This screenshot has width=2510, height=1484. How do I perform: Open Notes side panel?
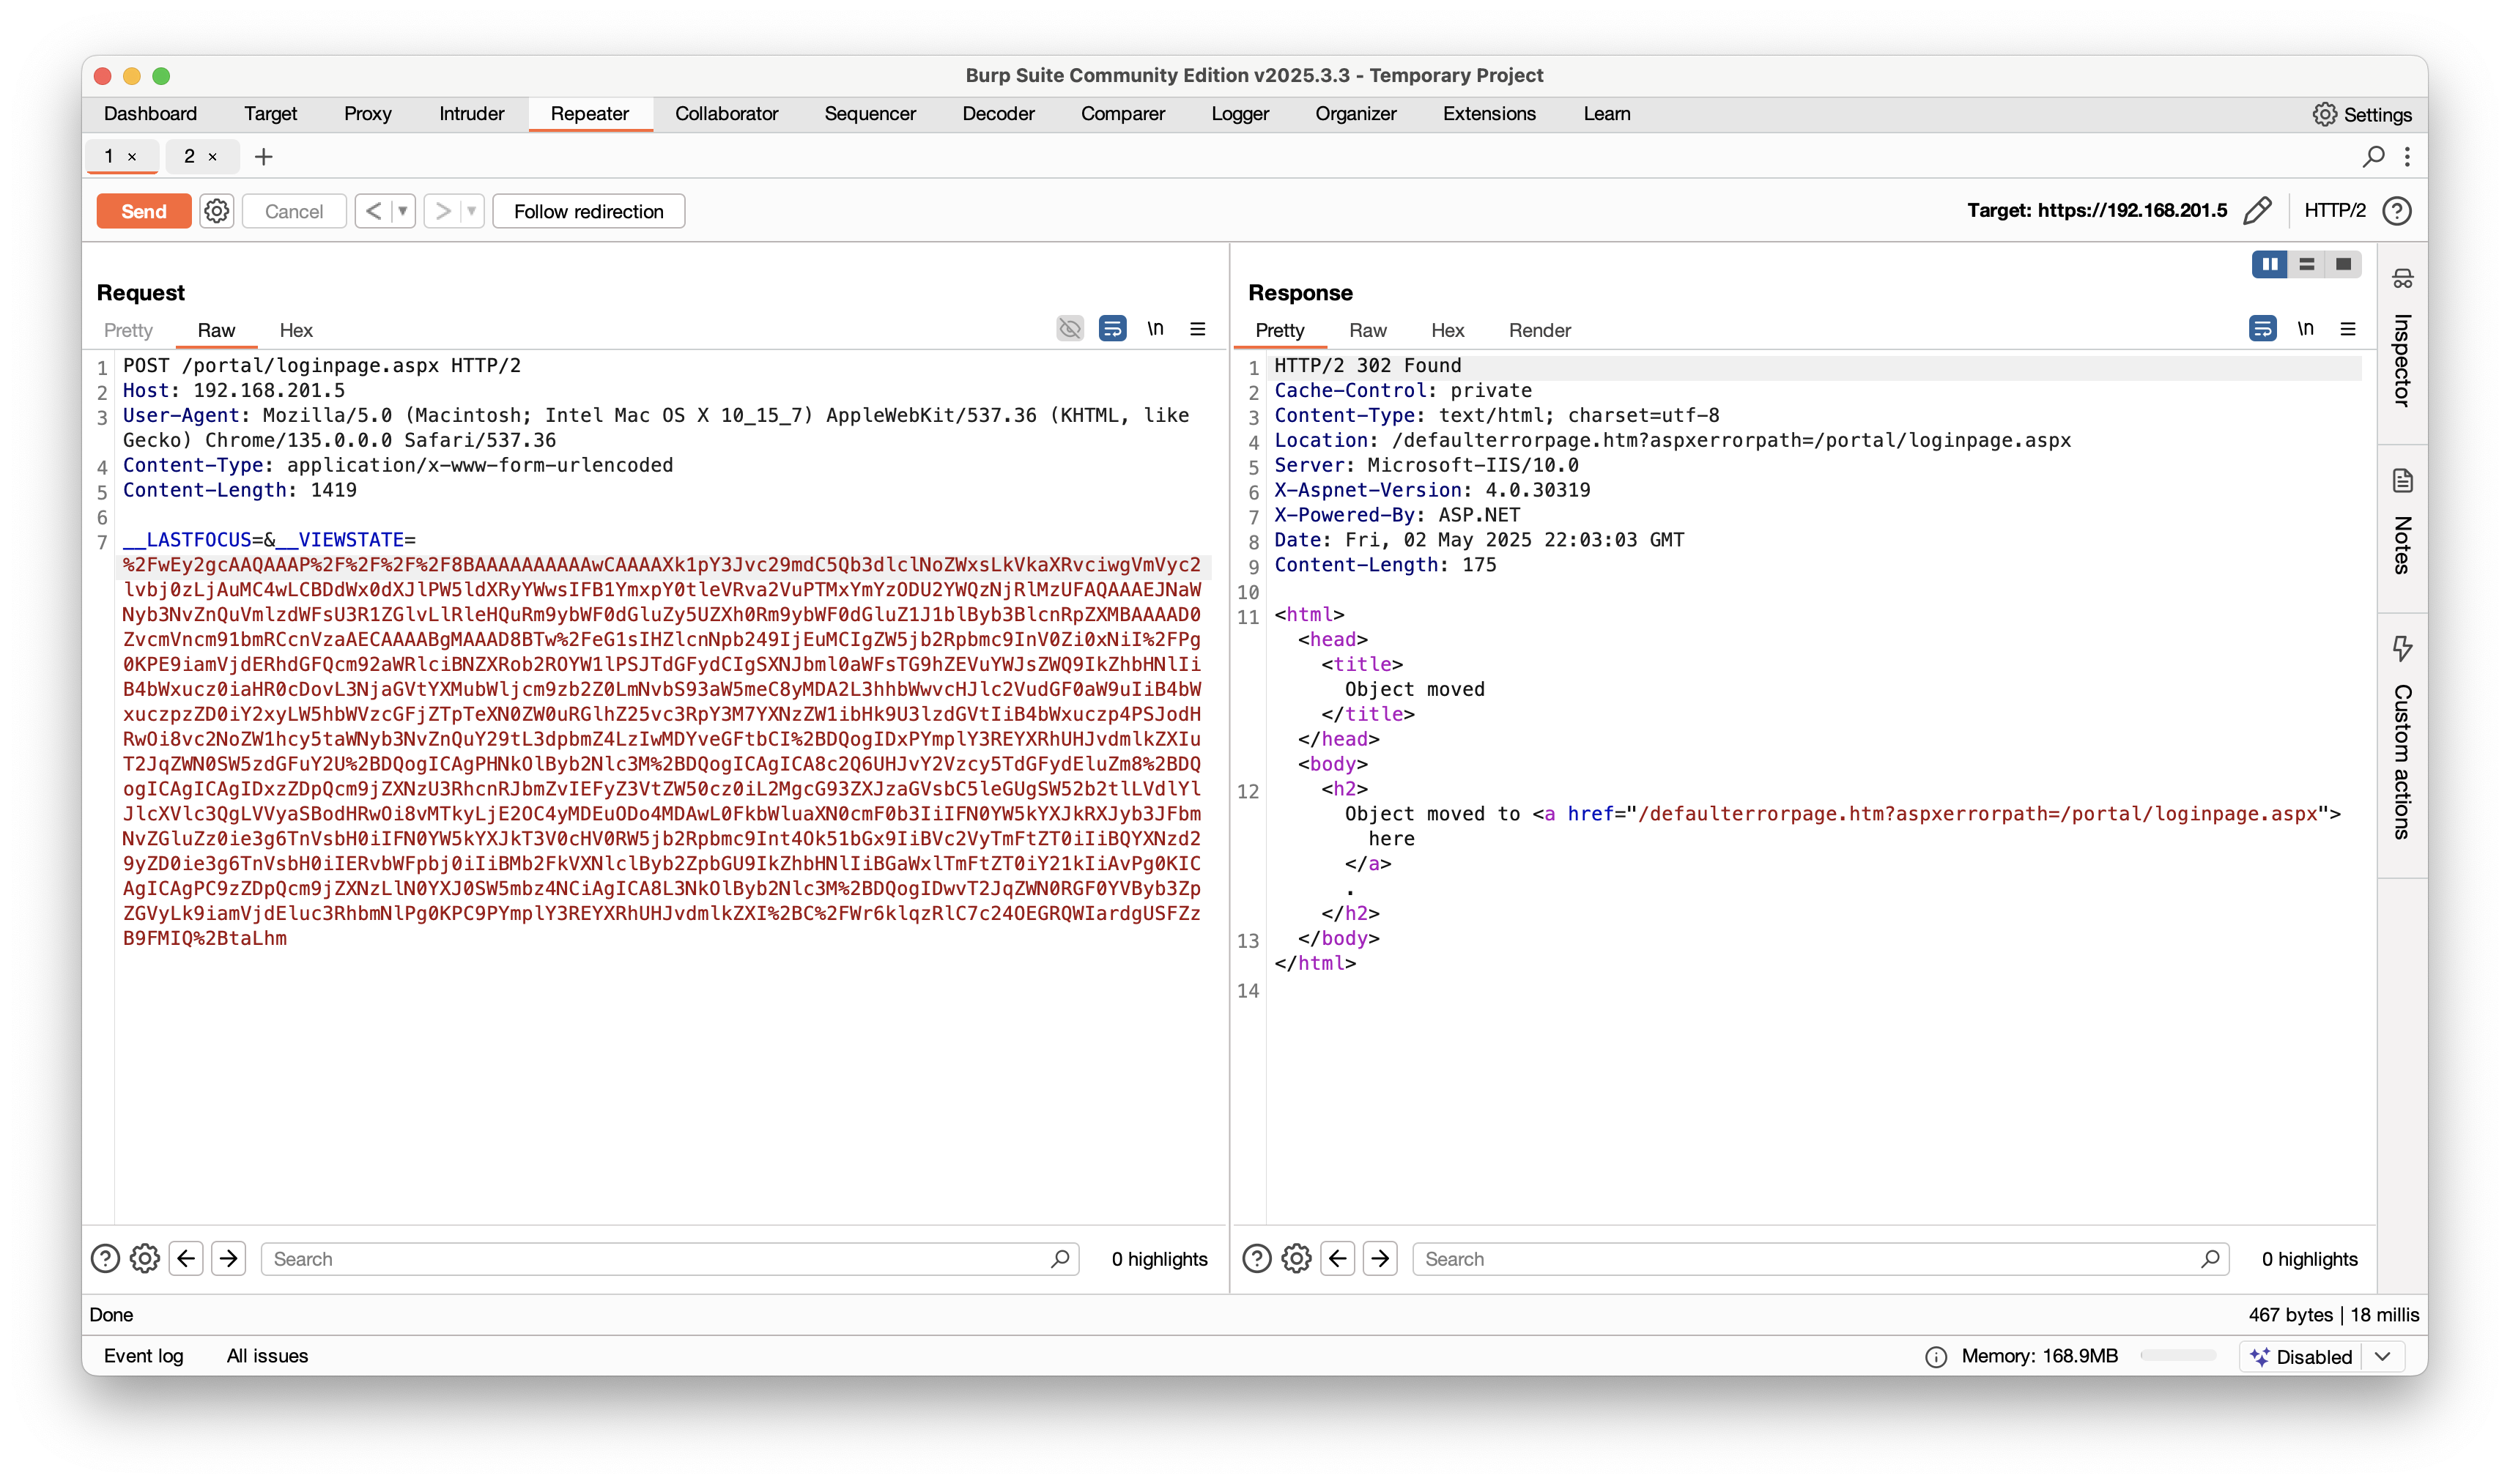[x=2402, y=521]
